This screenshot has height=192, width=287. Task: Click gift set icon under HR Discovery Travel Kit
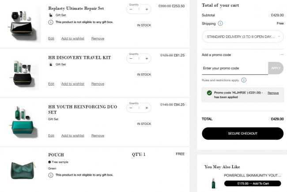tap(51, 64)
